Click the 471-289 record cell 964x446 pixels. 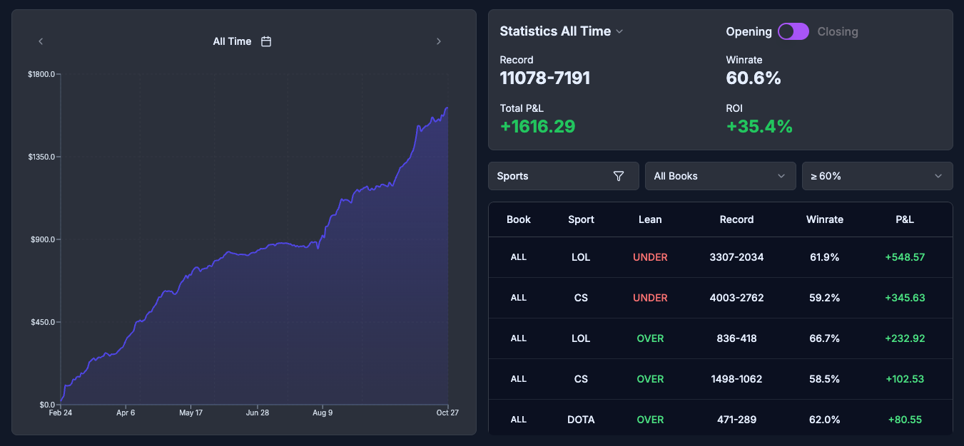pyautogui.click(x=736, y=420)
